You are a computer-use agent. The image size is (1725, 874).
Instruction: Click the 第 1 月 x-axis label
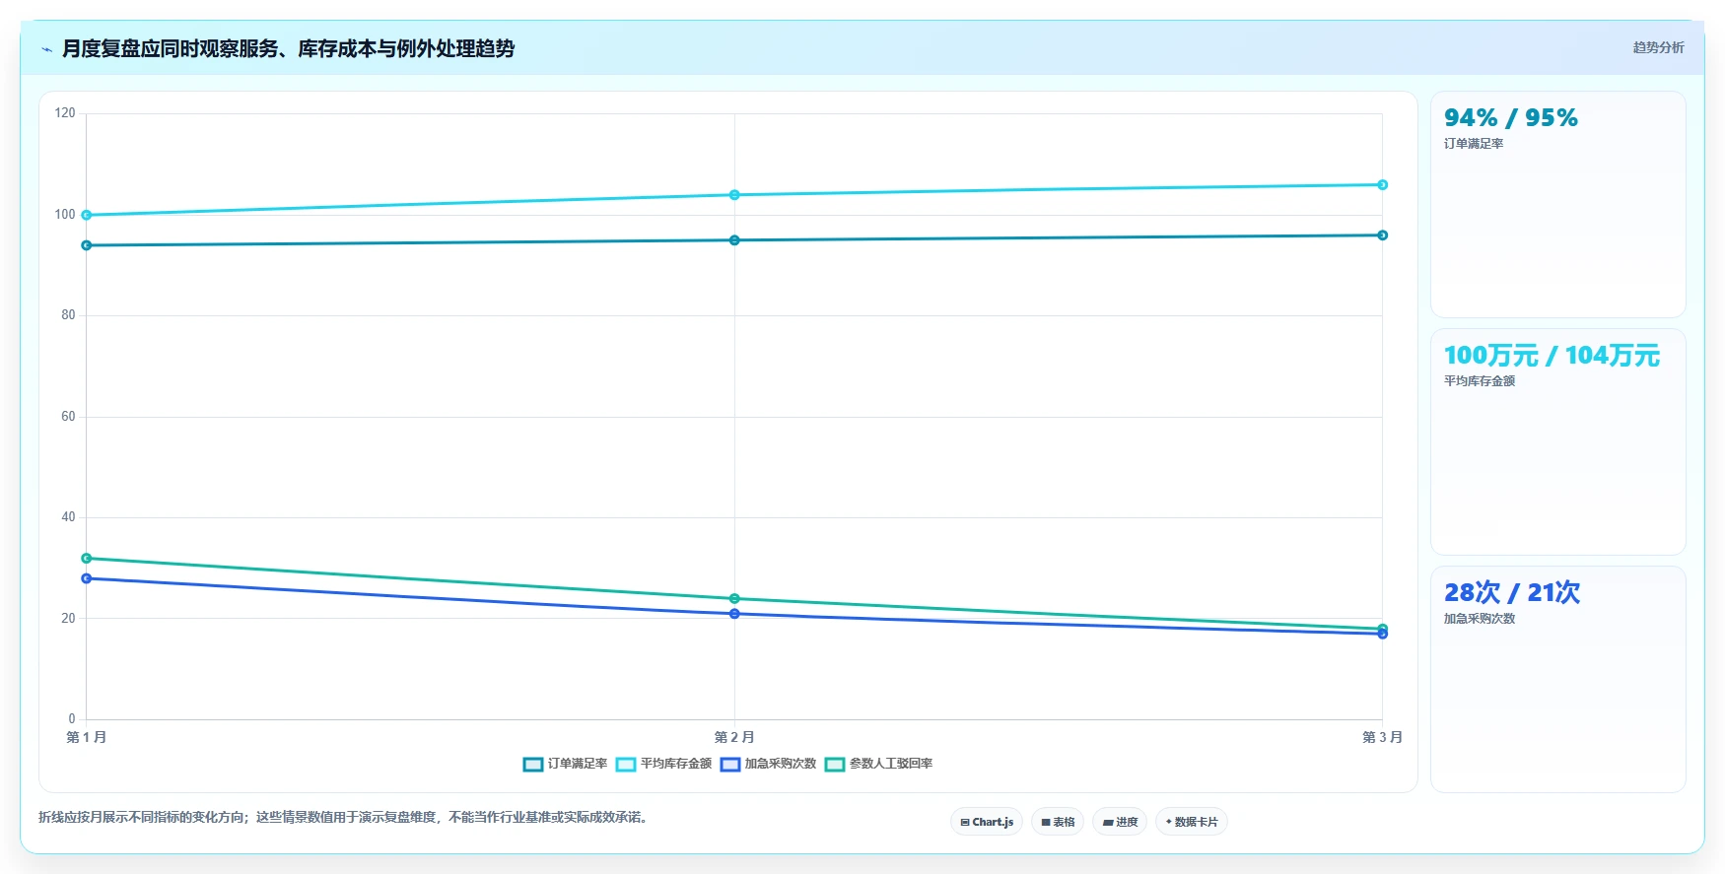pos(87,737)
